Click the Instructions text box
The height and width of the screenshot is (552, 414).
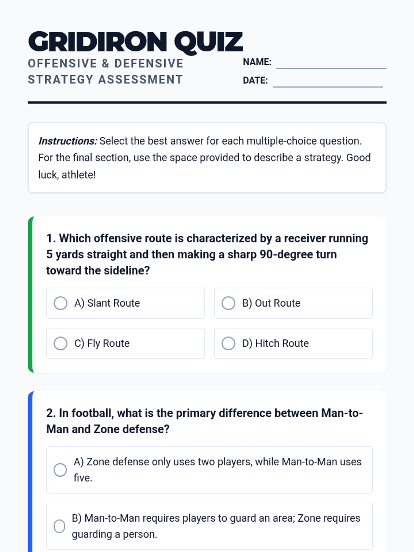207,158
